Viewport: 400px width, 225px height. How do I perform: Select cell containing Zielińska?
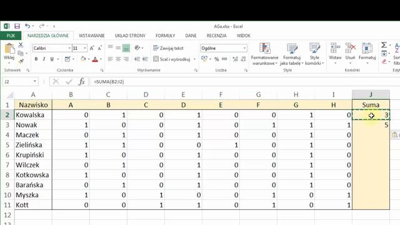(33, 145)
